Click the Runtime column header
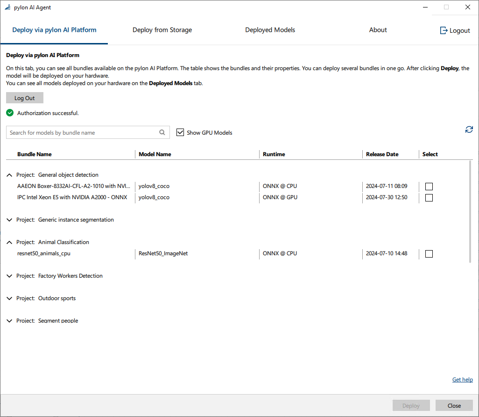 click(274, 154)
